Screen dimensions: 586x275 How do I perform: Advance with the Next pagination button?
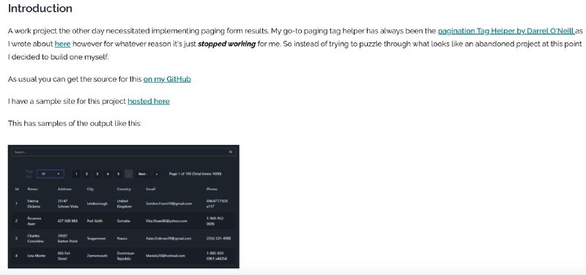click(143, 174)
